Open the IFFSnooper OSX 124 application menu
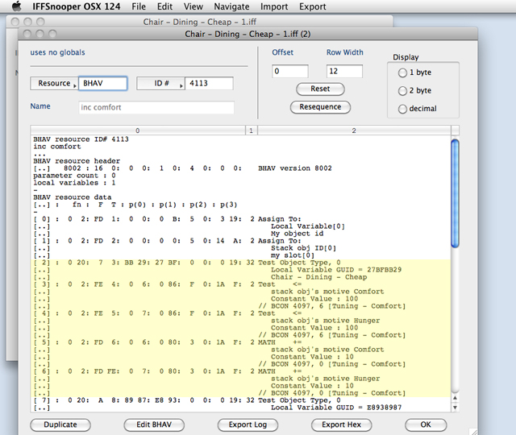This screenshot has height=435, width=516. tap(77, 6)
